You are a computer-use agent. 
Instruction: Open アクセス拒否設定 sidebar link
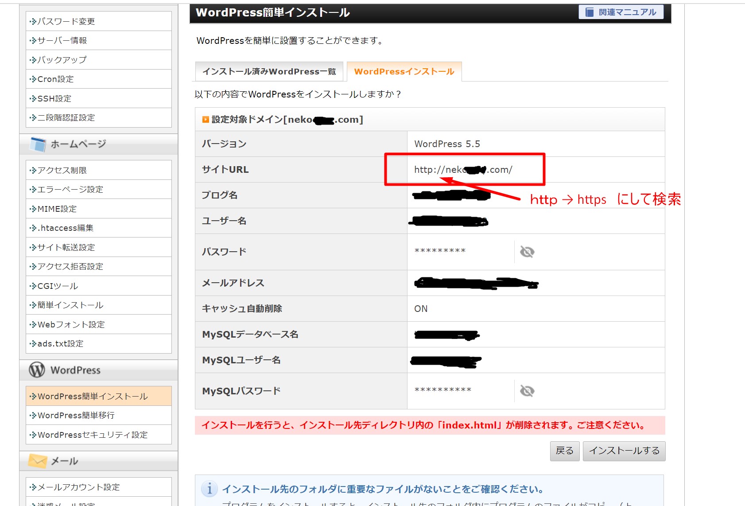[99, 266]
